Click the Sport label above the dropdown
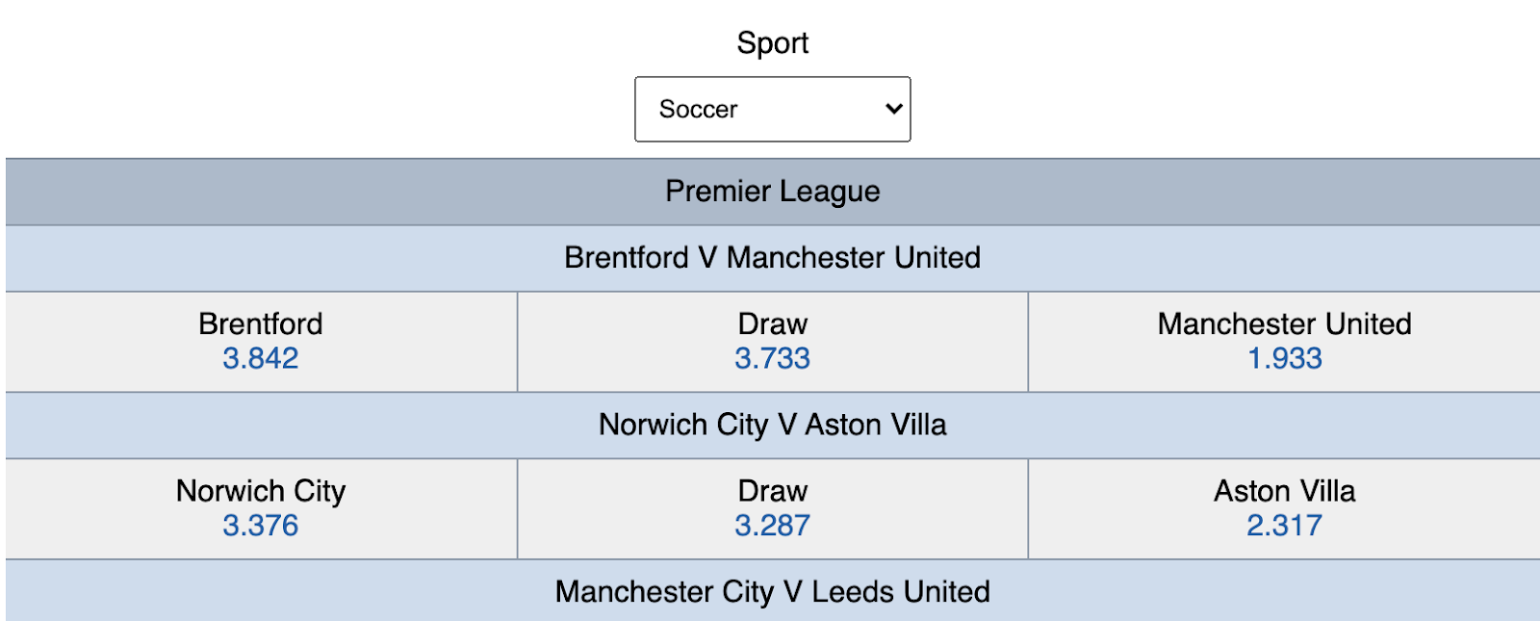1540x621 pixels. pyautogui.click(x=773, y=43)
